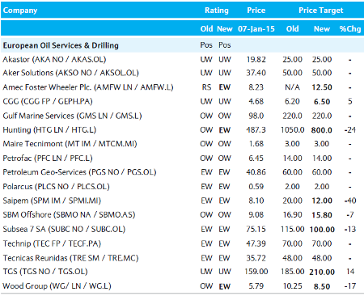Click the Company column header

coord(20,11)
